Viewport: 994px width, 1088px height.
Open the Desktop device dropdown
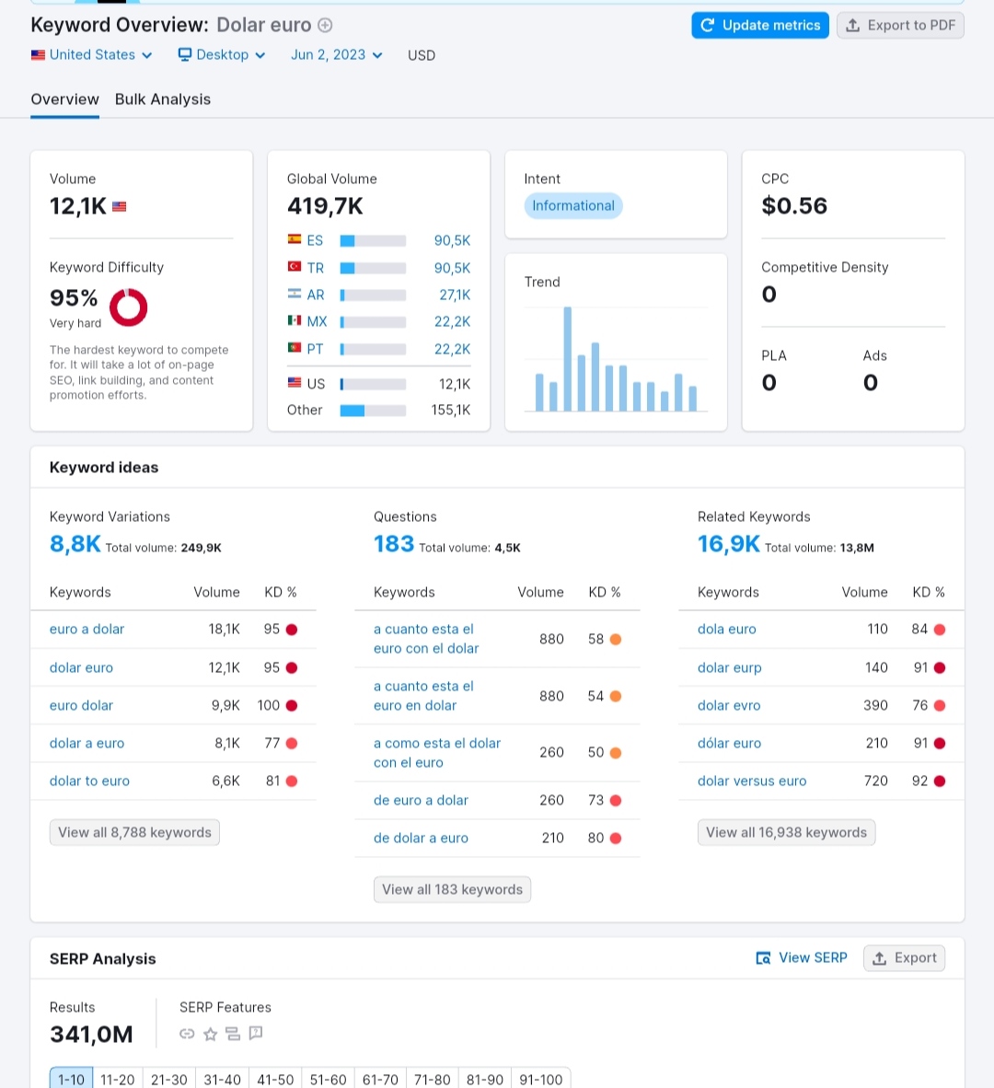tap(222, 55)
